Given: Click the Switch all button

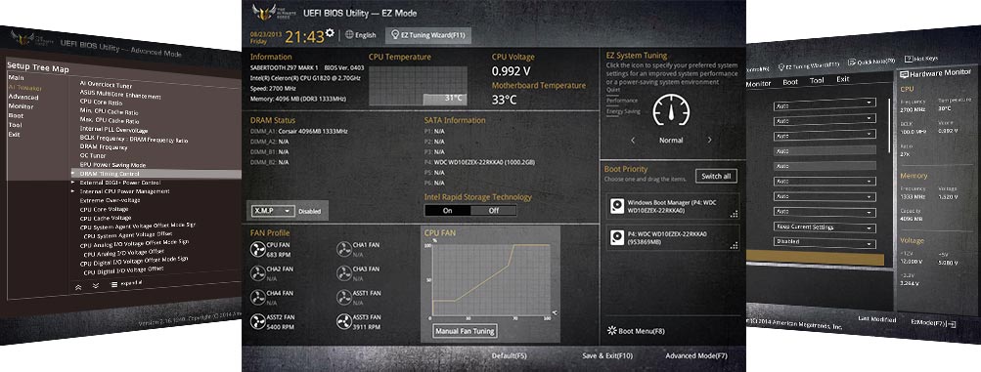Looking at the screenshot, I should (x=716, y=176).
